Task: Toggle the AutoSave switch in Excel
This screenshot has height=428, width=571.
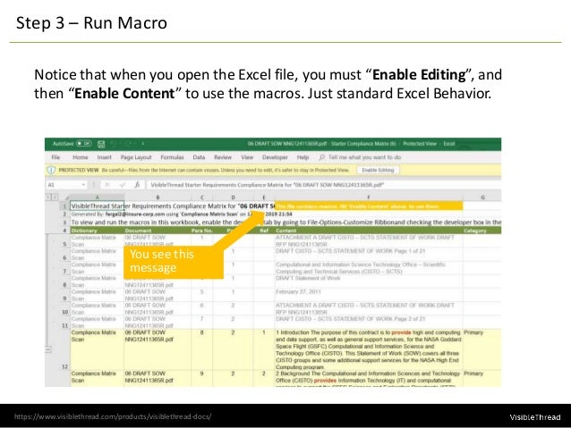Action: point(84,144)
